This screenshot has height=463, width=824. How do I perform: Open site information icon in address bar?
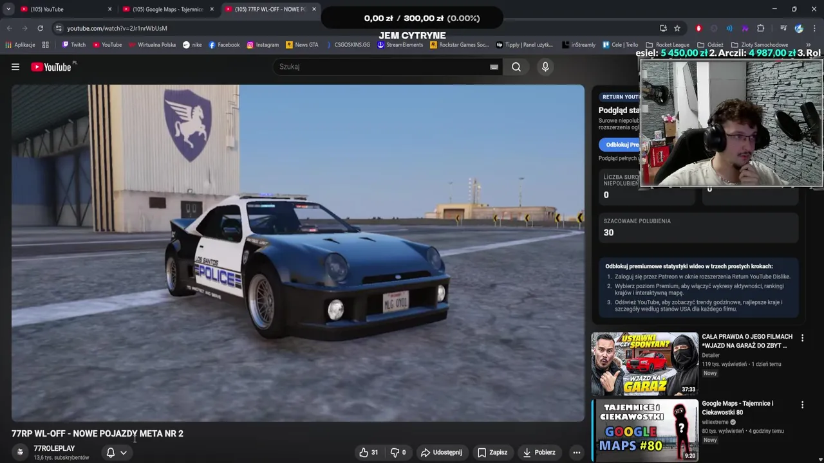click(59, 28)
